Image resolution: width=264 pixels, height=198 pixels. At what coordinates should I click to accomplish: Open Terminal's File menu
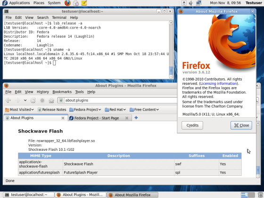coord(8,17)
